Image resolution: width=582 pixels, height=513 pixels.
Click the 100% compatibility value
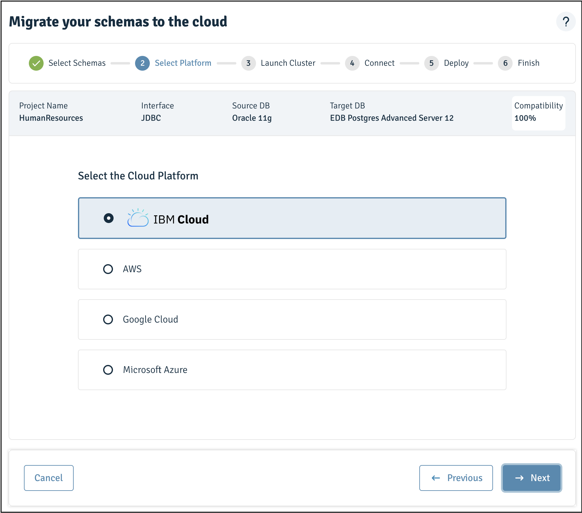[525, 118]
